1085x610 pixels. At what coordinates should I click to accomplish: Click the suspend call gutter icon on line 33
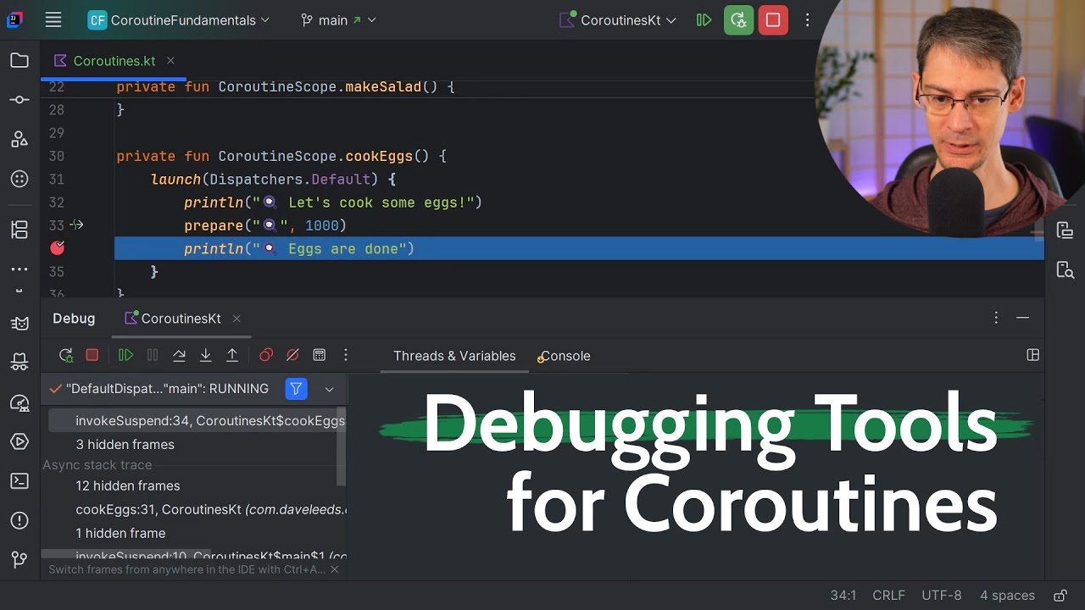(x=76, y=225)
